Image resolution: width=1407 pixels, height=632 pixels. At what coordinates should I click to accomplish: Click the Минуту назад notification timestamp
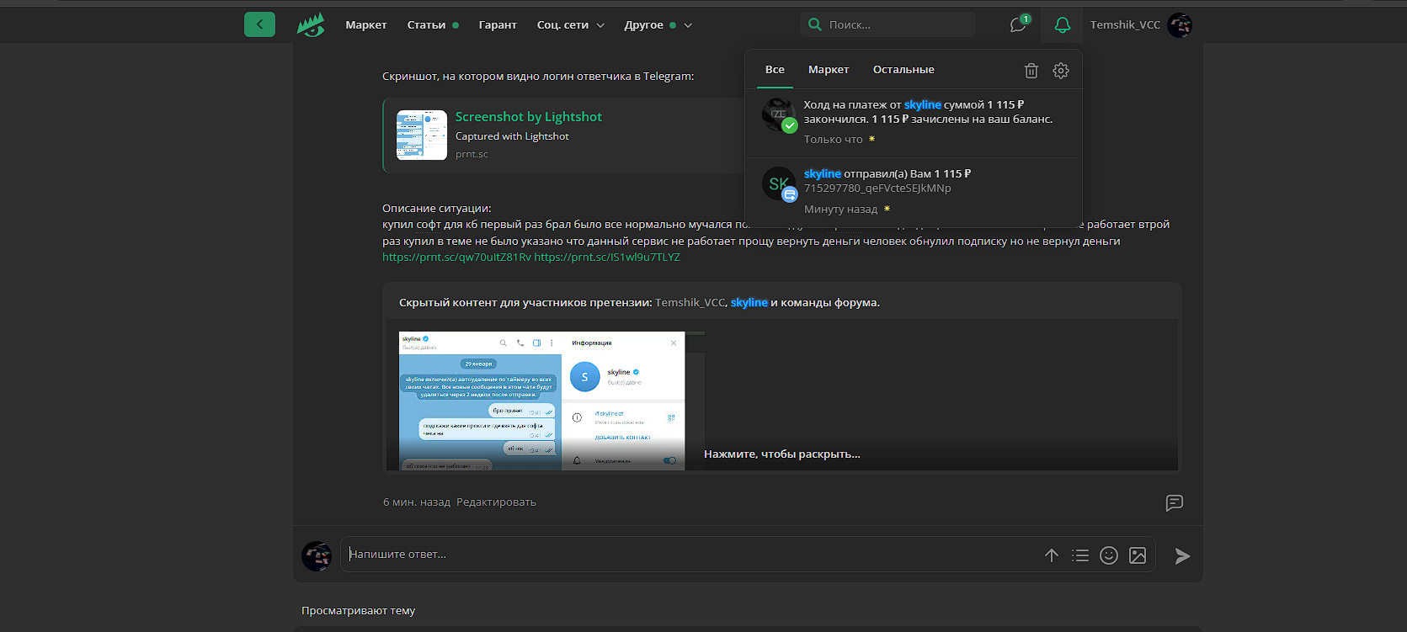point(840,210)
